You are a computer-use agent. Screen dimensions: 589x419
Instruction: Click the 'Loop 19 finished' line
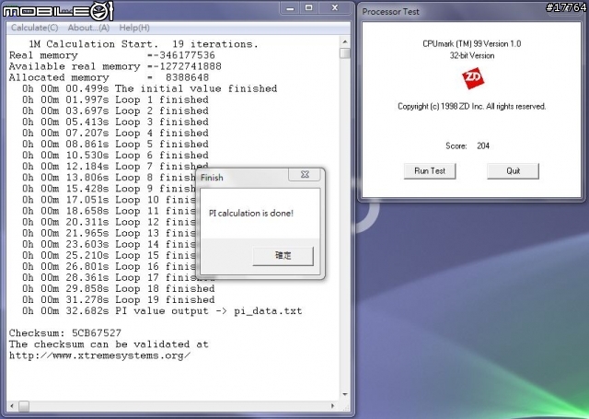pos(119,300)
